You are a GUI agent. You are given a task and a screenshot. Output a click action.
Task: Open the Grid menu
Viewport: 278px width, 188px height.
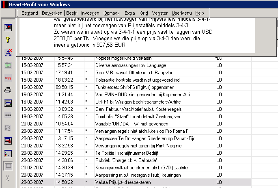(144, 13)
